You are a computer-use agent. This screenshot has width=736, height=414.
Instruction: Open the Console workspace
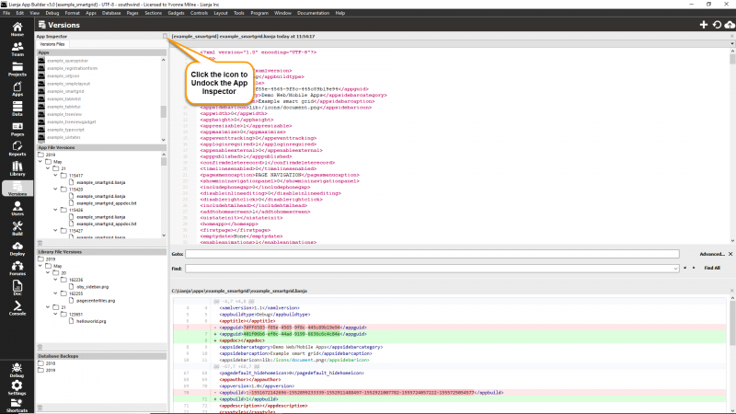pyautogui.click(x=17, y=308)
